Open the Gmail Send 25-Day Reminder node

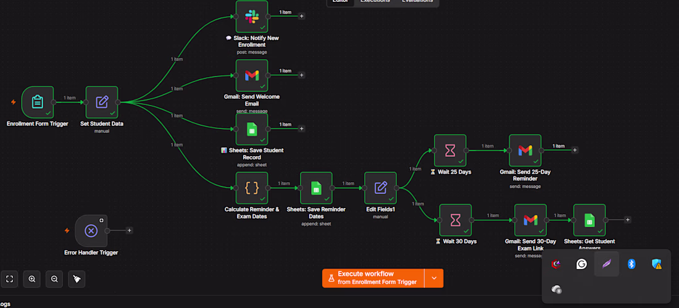[x=525, y=151]
